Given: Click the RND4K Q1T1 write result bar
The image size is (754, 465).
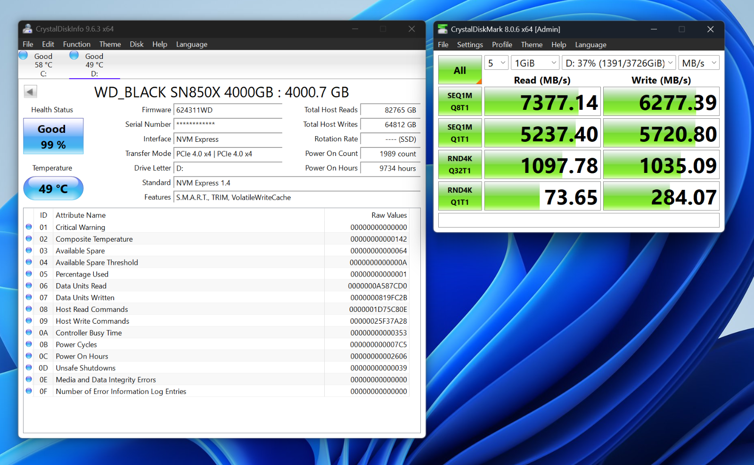Looking at the screenshot, I should point(661,196).
